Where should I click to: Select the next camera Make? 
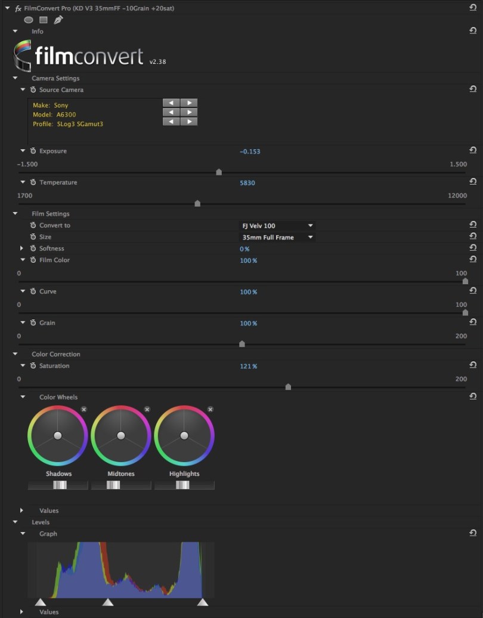click(189, 103)
